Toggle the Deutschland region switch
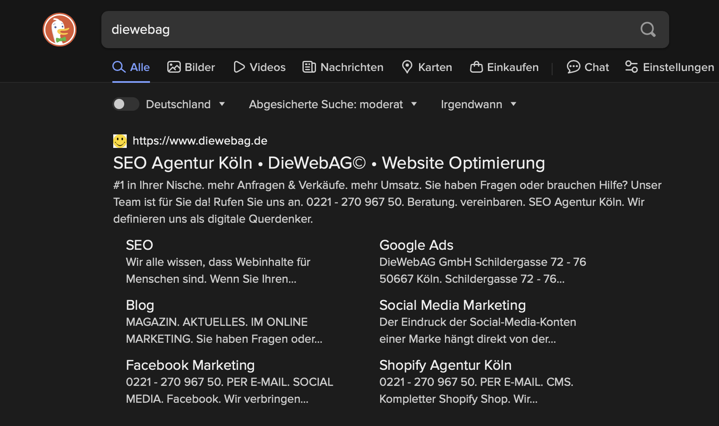The height and width of the screenshot is (426, 719). click(x=126, y=104)
